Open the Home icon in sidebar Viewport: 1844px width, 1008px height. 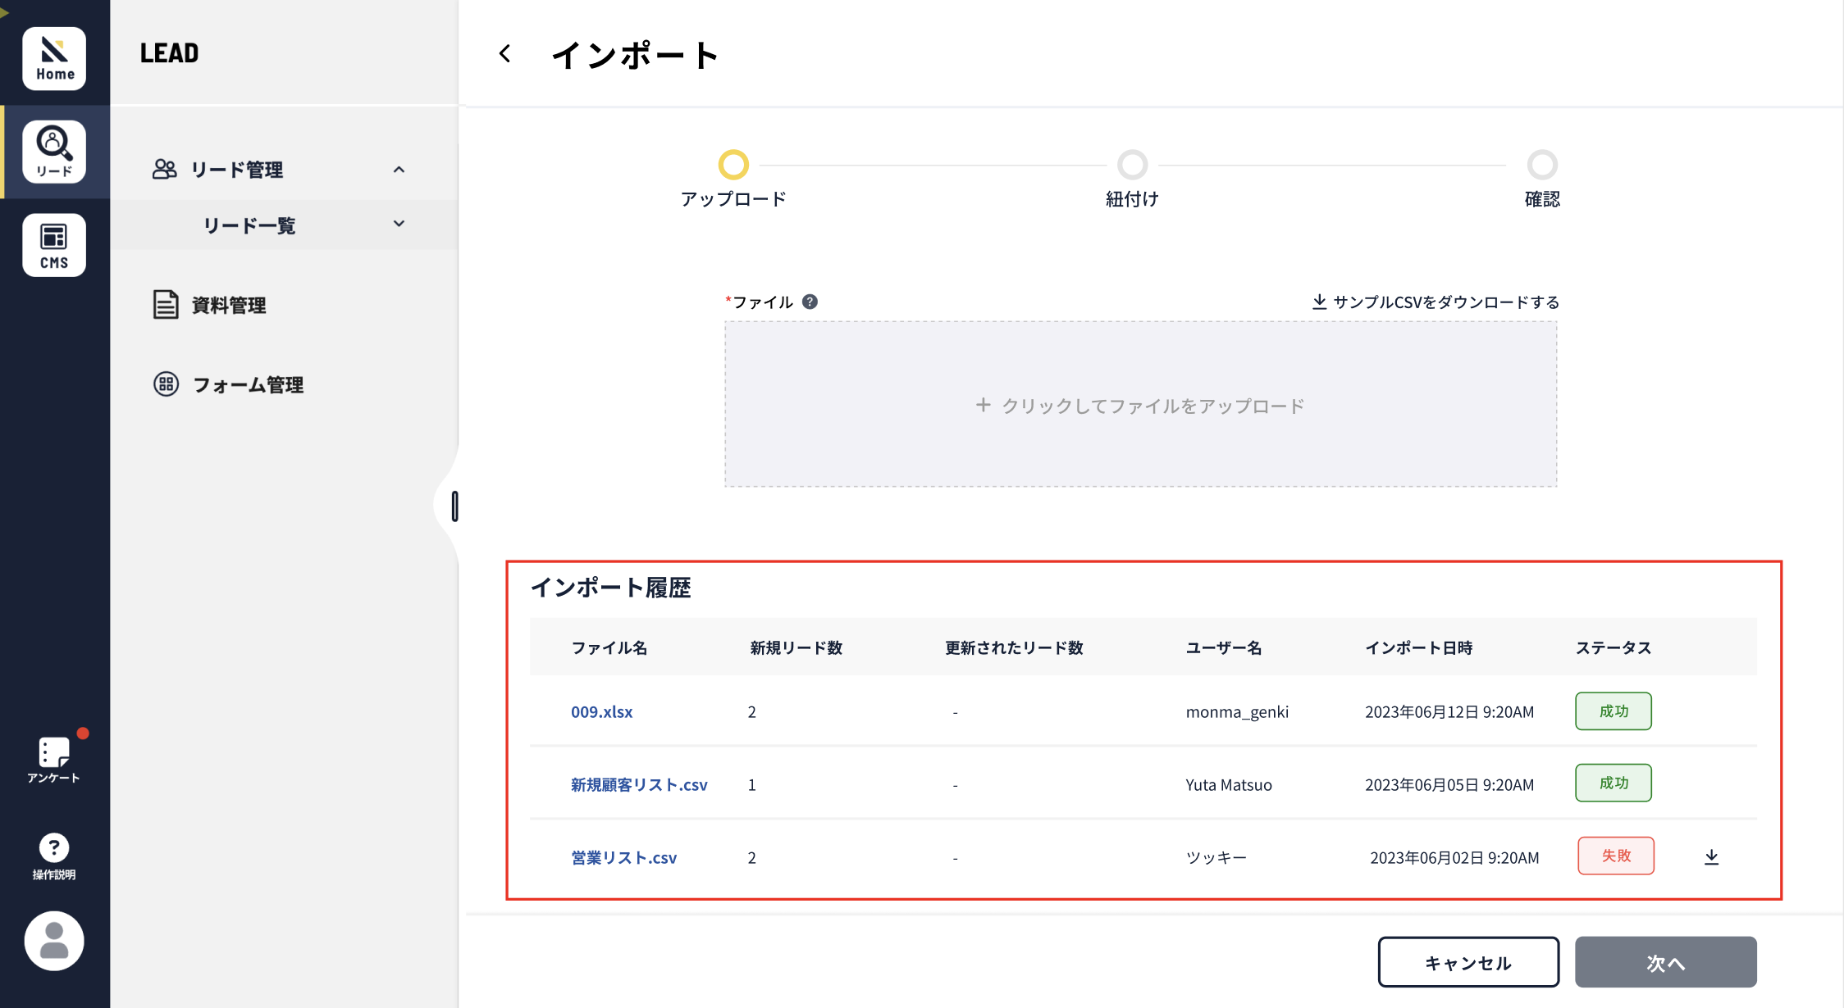pos(54,58)
